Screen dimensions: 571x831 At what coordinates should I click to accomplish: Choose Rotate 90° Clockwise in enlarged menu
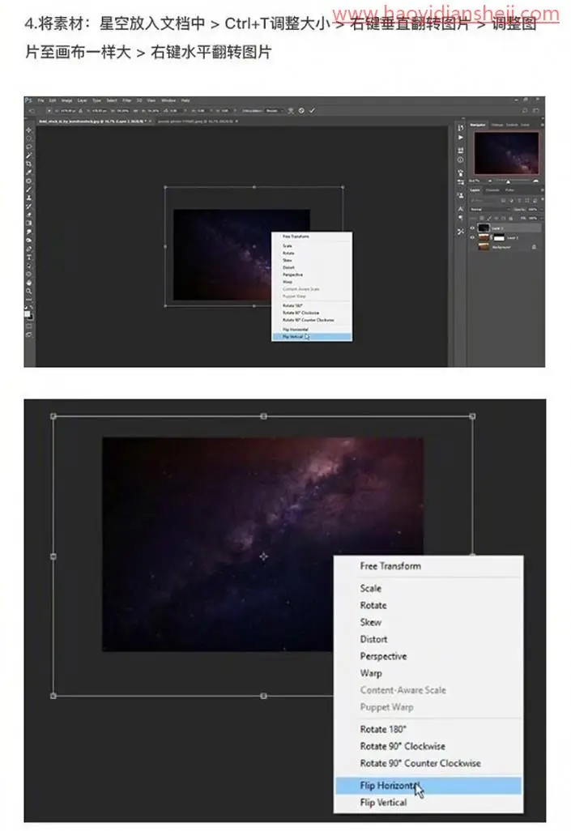coord(428,746)
